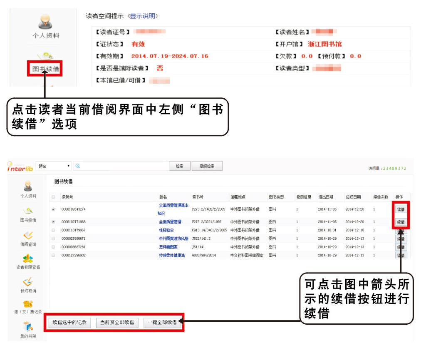Open 个人资料 icon in lower sidebar
This screenshot has height=348, width=426.
coord(28,186)
